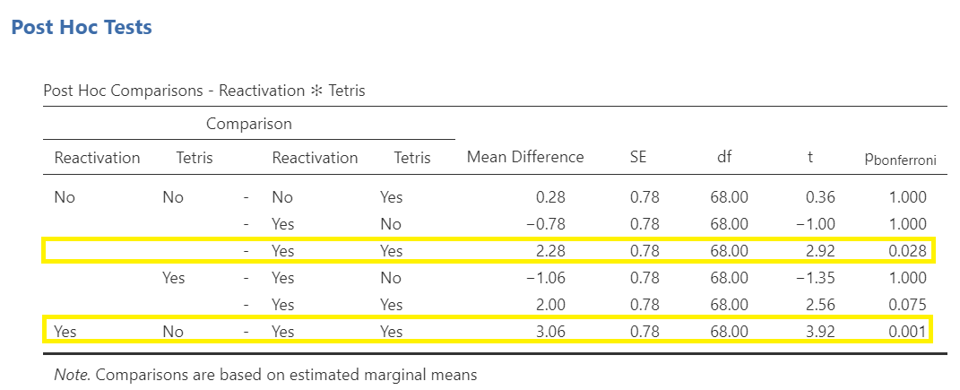The width and height of the screenshot is (960, 390).
Task: Click the t value 3.92
Action: 820,332
